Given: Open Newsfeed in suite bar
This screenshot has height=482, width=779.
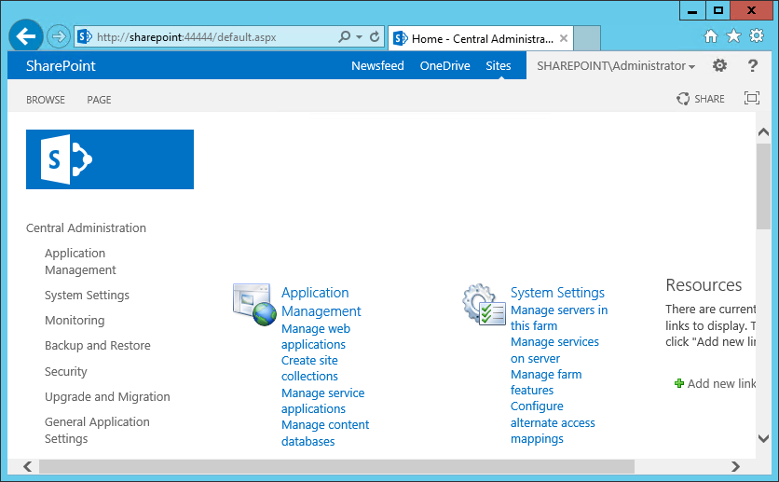Looking at the screenshot, I should 377,65.
